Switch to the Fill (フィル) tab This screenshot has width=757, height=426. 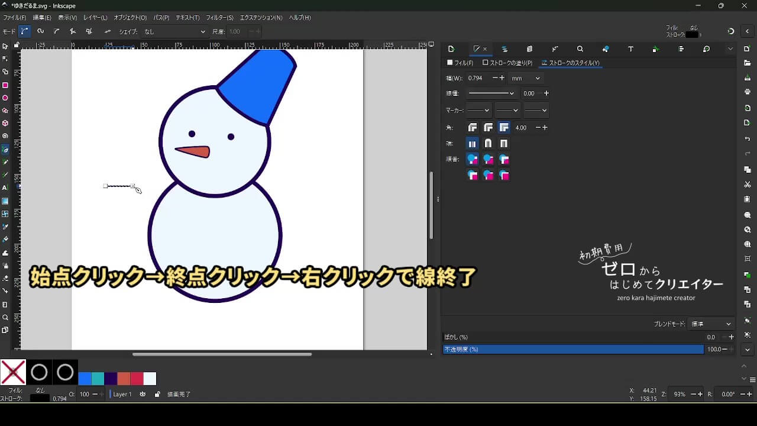pyautogui.click(x=460, y=63)
